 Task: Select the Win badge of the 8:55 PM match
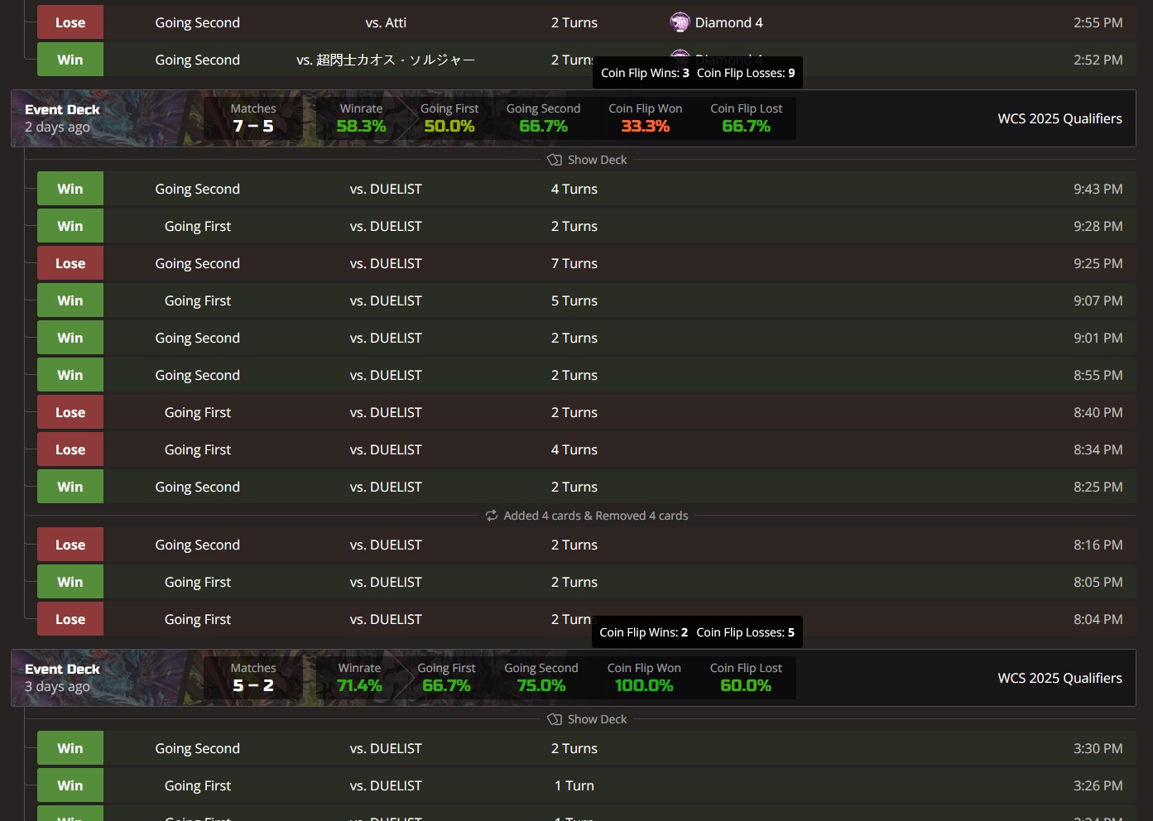coord(70,375)
